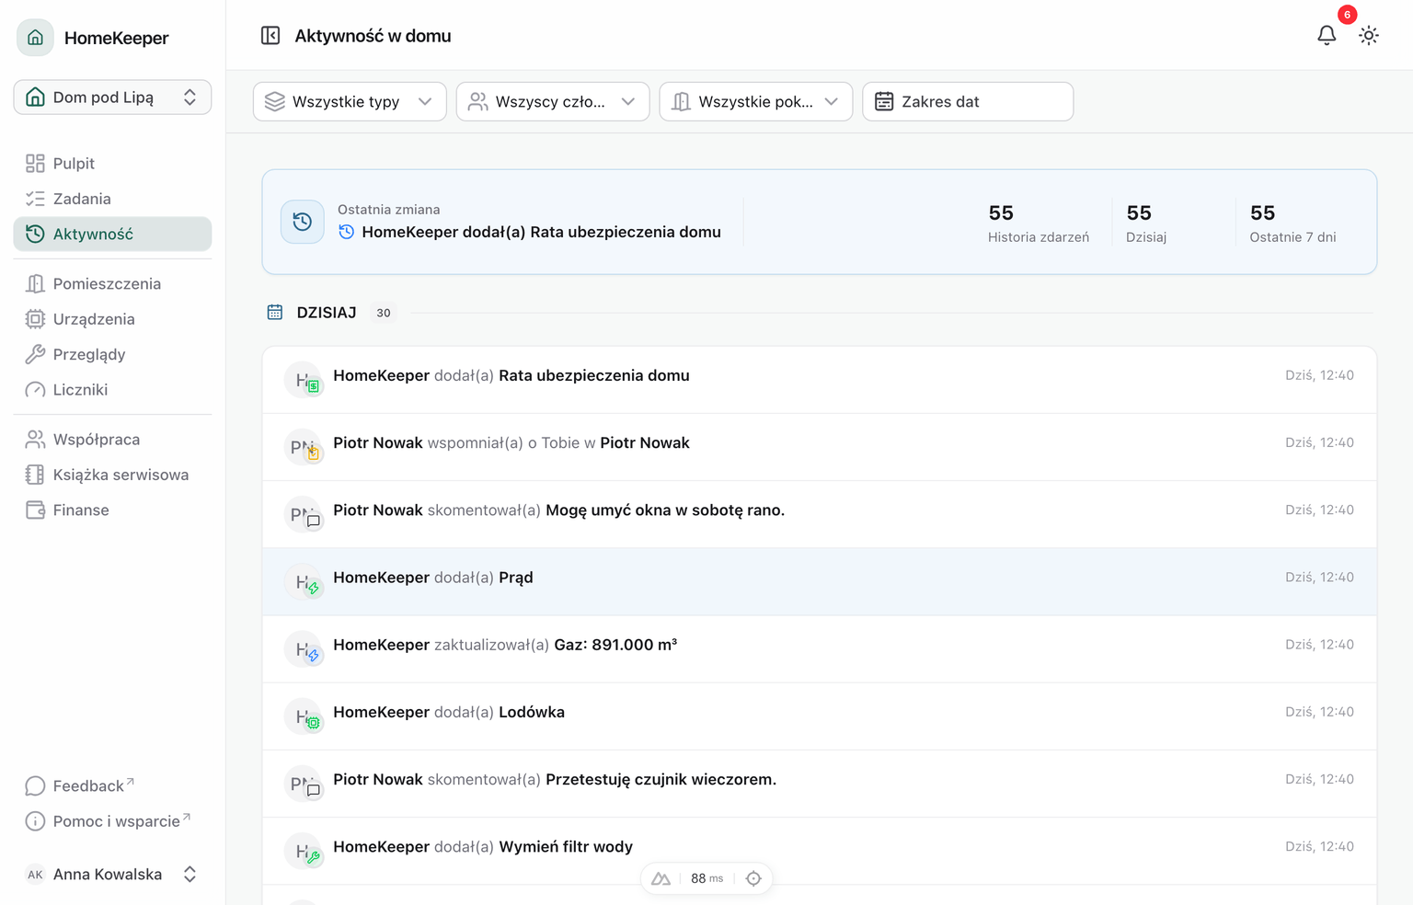Navigate to Urządzenia
Viewport: 1413px width, 905px height.
pyautogui.click(x=112, y=319)
